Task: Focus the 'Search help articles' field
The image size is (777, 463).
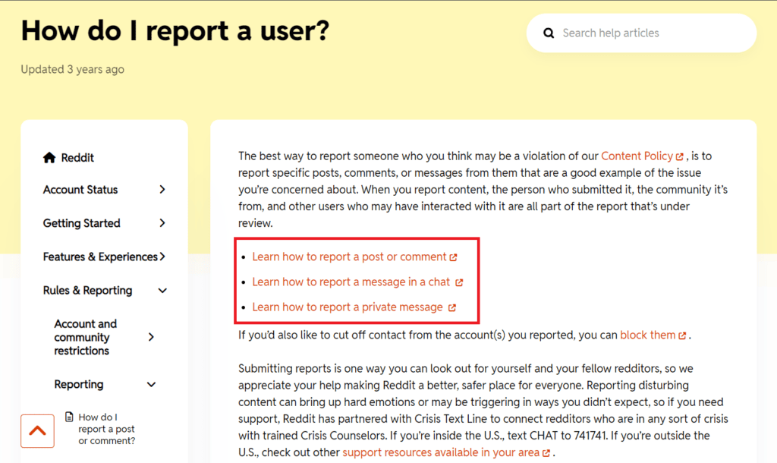Action: [x=641, y=33]
